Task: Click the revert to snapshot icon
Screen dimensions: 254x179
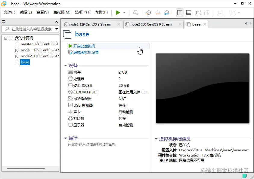Action: [x=158, y=12]
